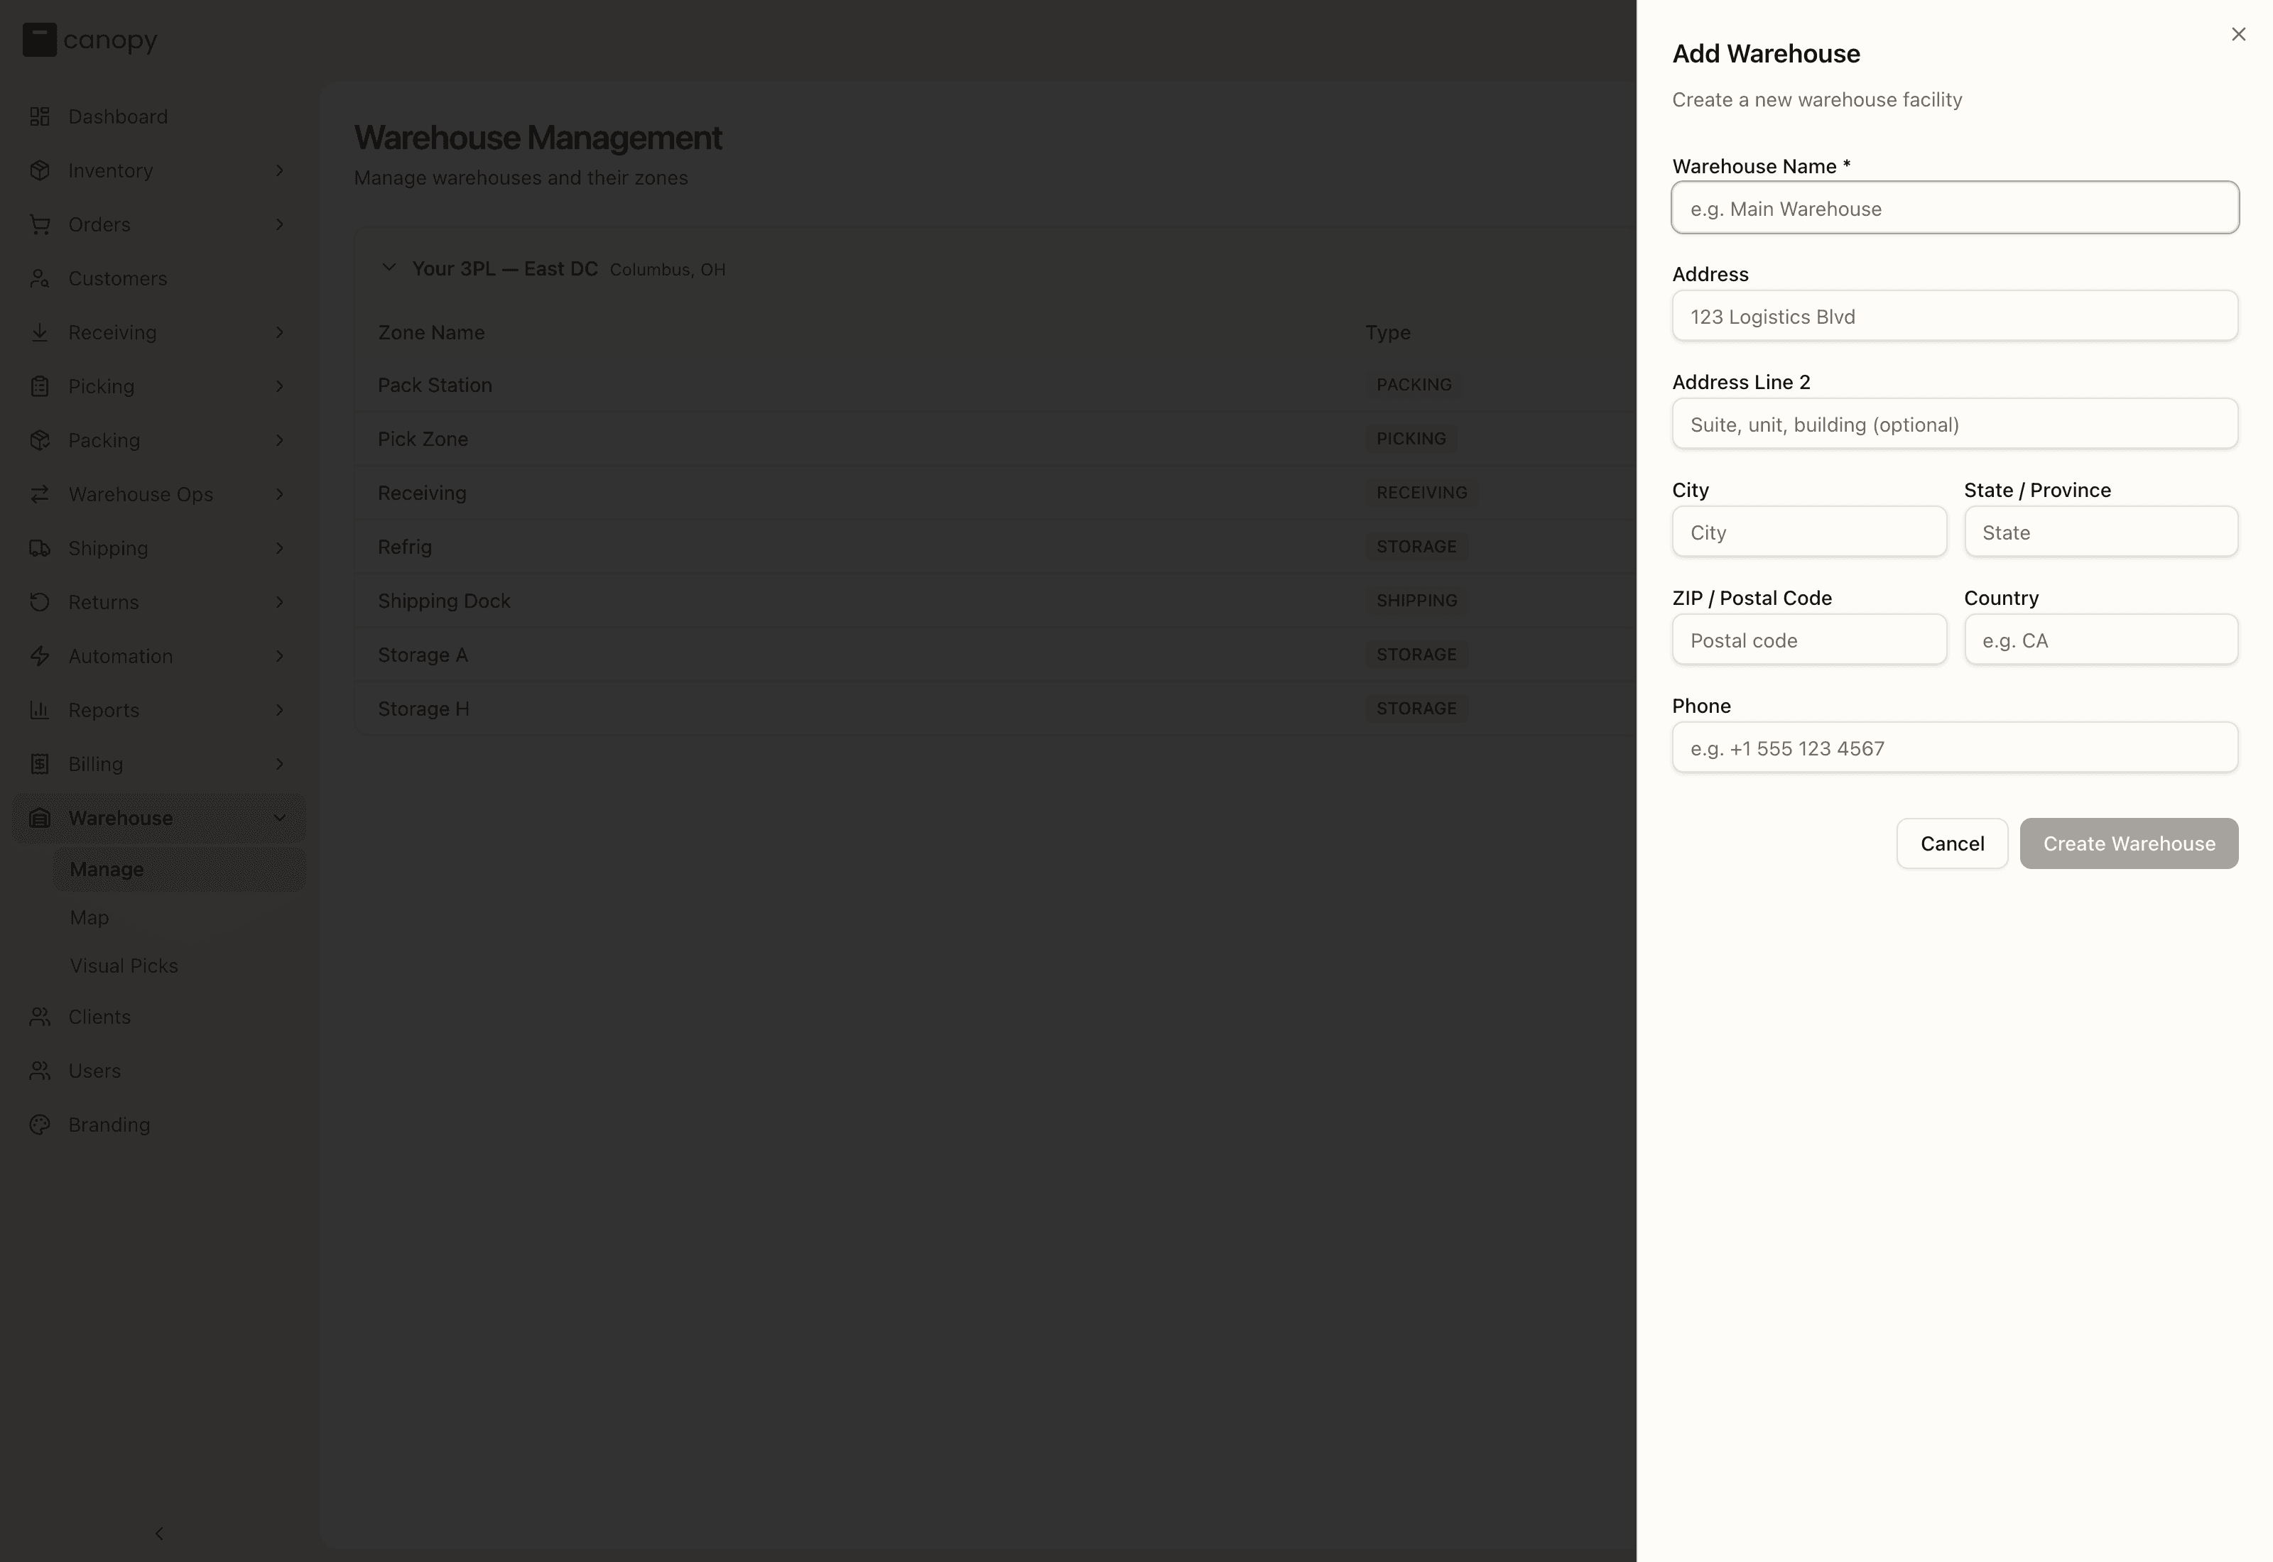Select the Pack Station zone row
2273x1562 pixels.
pos(996,385)
